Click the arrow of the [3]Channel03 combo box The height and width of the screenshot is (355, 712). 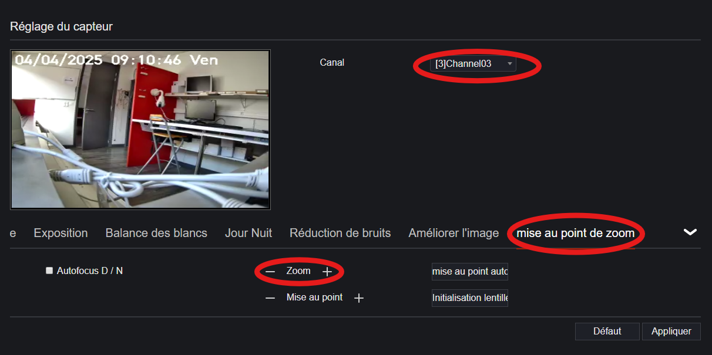(509, 63)
